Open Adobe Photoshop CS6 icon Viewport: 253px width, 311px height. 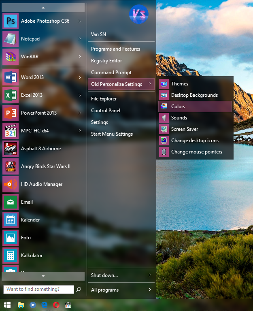pos(11,21)
